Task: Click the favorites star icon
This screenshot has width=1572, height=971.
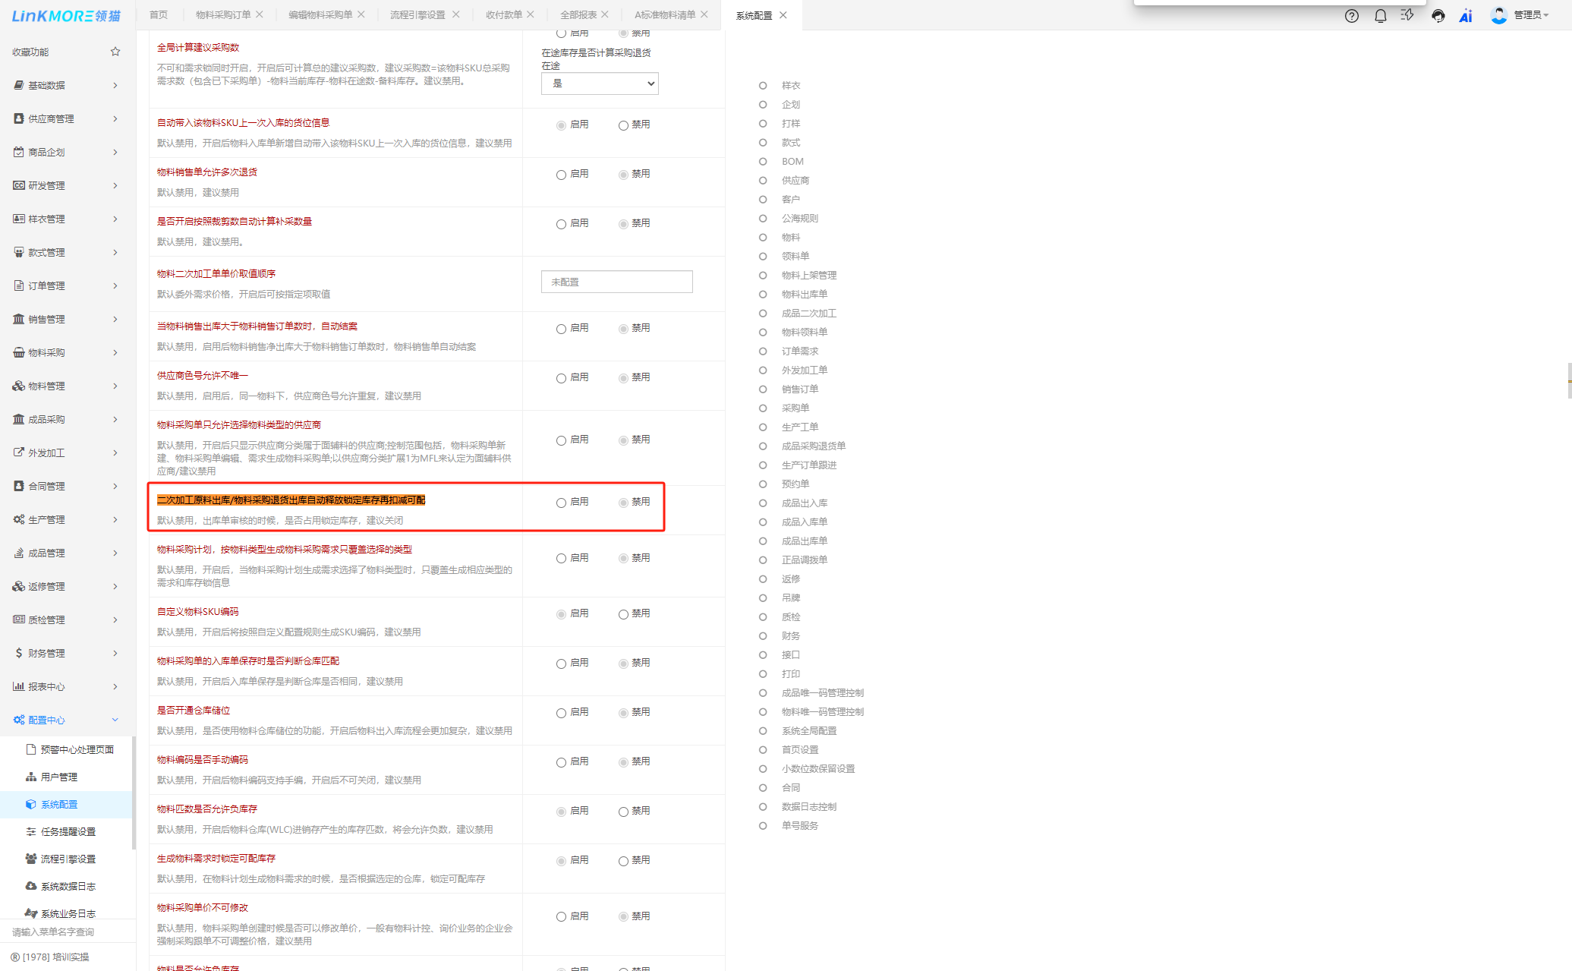Action: click(115, 52)
